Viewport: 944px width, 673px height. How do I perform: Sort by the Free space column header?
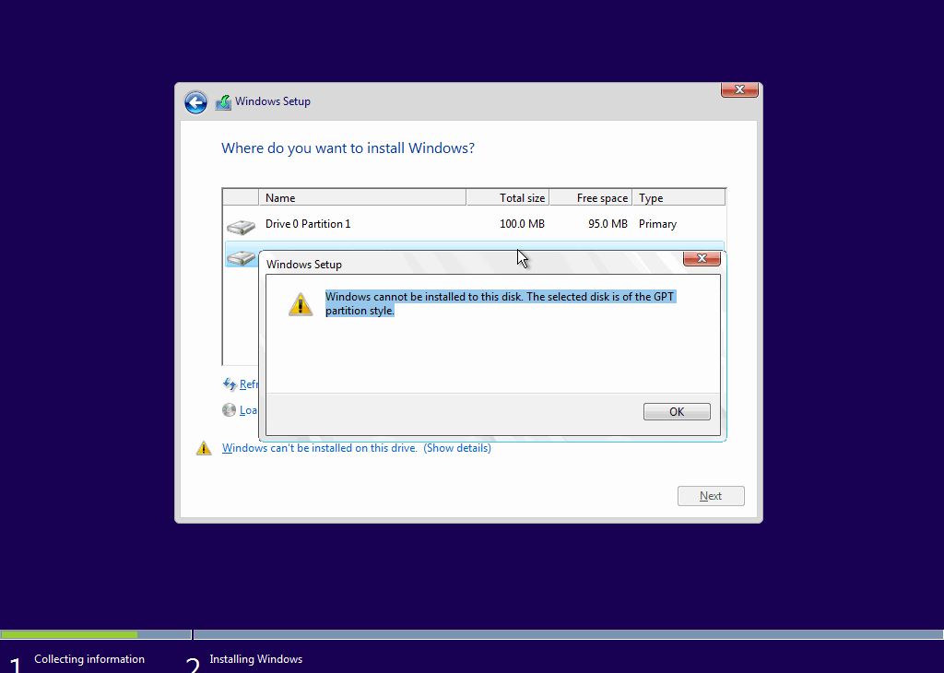(591, 197)
